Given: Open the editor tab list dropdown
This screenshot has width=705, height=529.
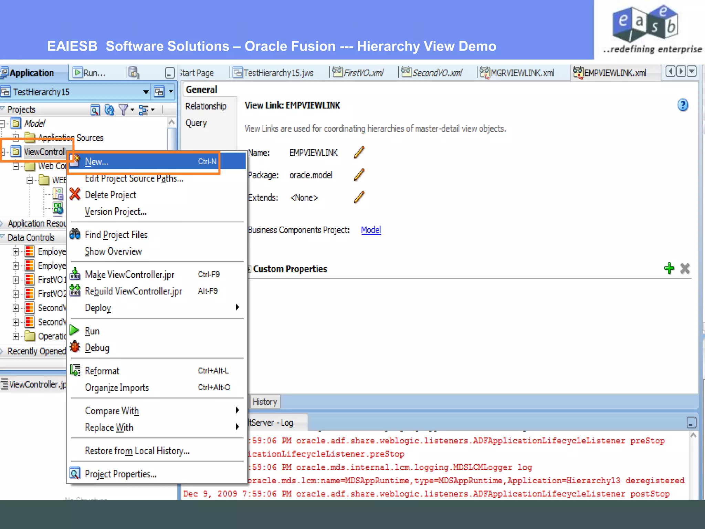Looking at the screenshot, I should [x=692, y=72].
